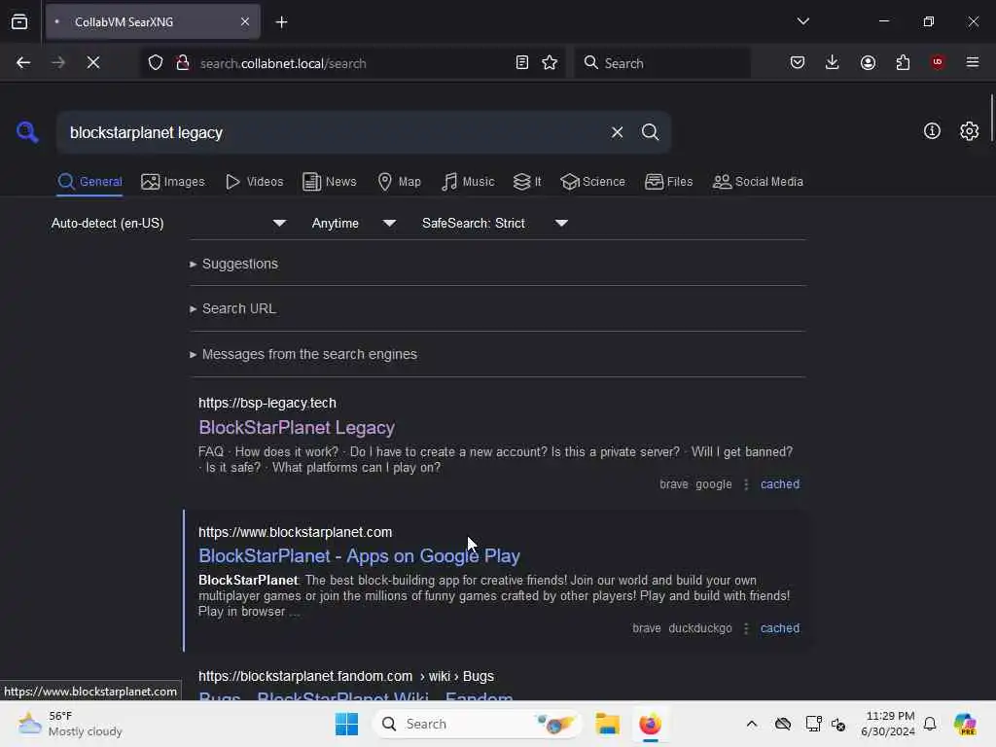This screenshot has width=996, height=747.
Task: Open Firefox downloads panel
Action: click(833, 62)
